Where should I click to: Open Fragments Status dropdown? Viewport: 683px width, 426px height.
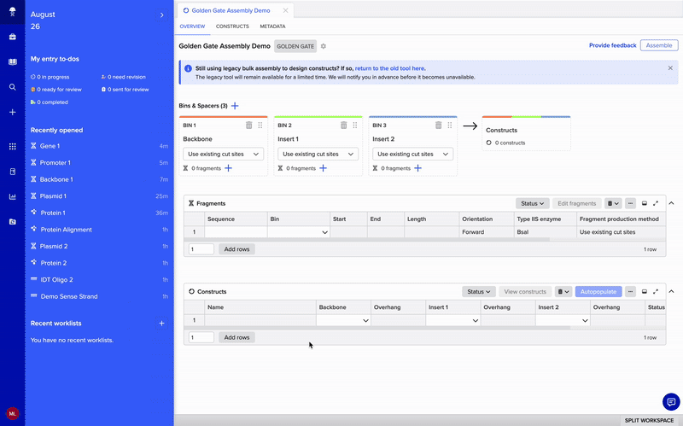tap(532, 203)
